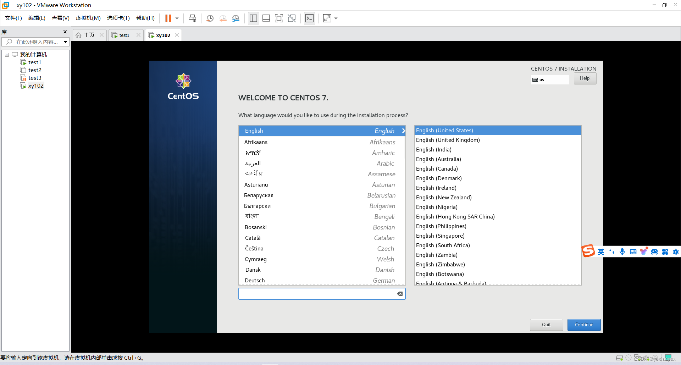Toggle the library sidebar view
The height and width of the screenshot is (365, 681).
[253, 18]
